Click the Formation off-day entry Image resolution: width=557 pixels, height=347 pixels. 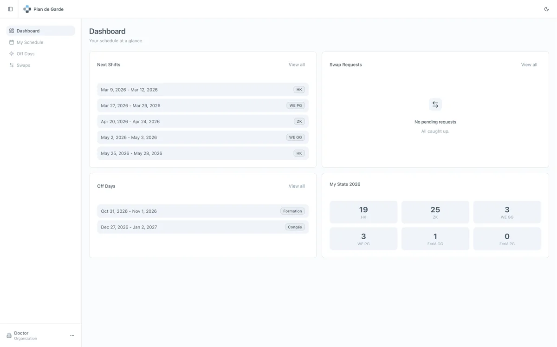tap(202, 211)
